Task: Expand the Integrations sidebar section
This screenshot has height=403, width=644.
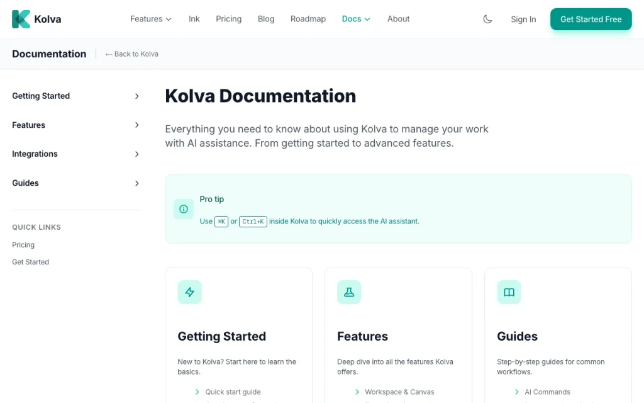Action: pyautogui.click(x=76, y=154)
